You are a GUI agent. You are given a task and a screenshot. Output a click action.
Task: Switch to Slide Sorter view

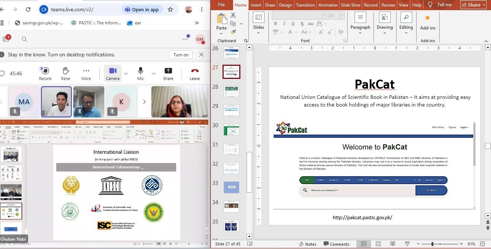(x=378, y=244)
